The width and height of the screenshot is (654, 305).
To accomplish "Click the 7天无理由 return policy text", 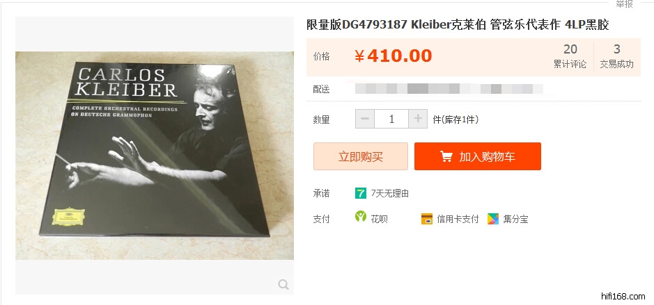I will [x=390, y=193].
